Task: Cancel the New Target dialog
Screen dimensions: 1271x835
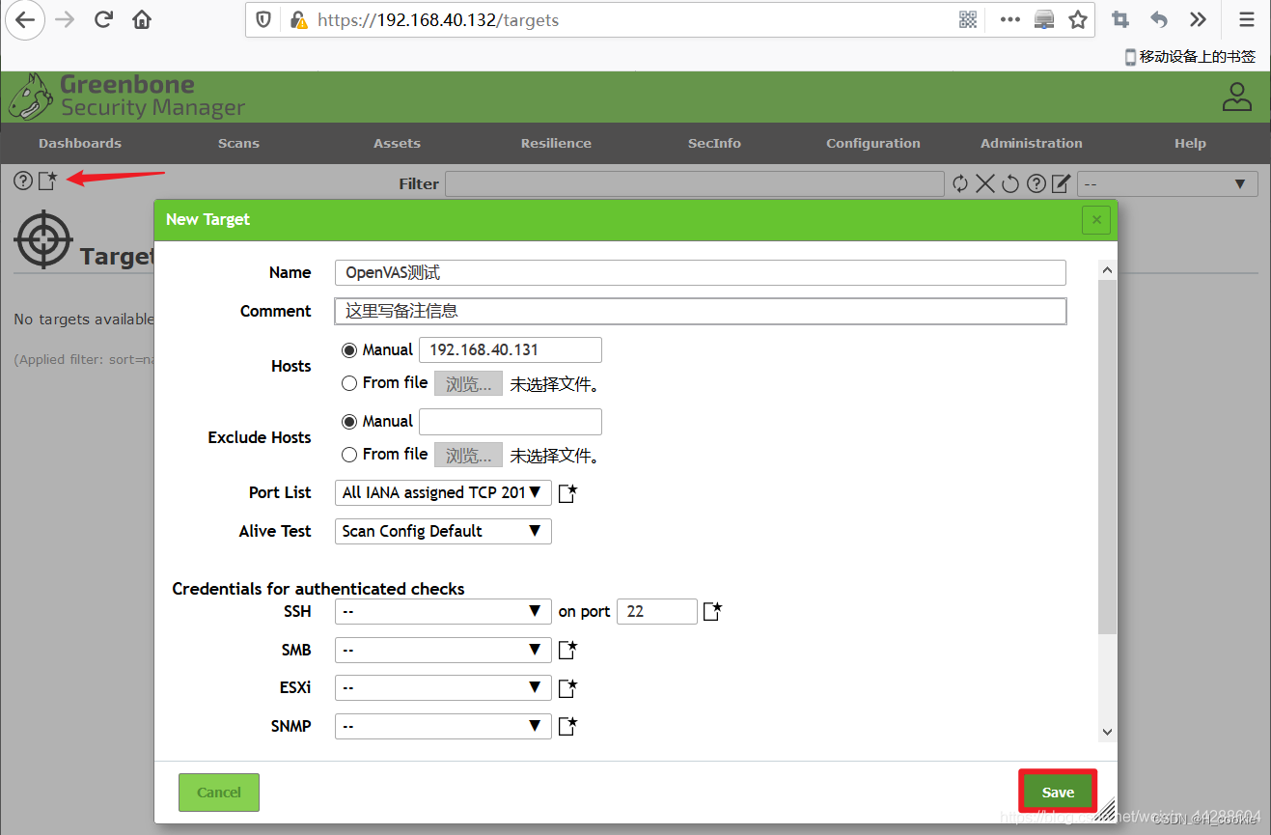Action: click(219, 792)
